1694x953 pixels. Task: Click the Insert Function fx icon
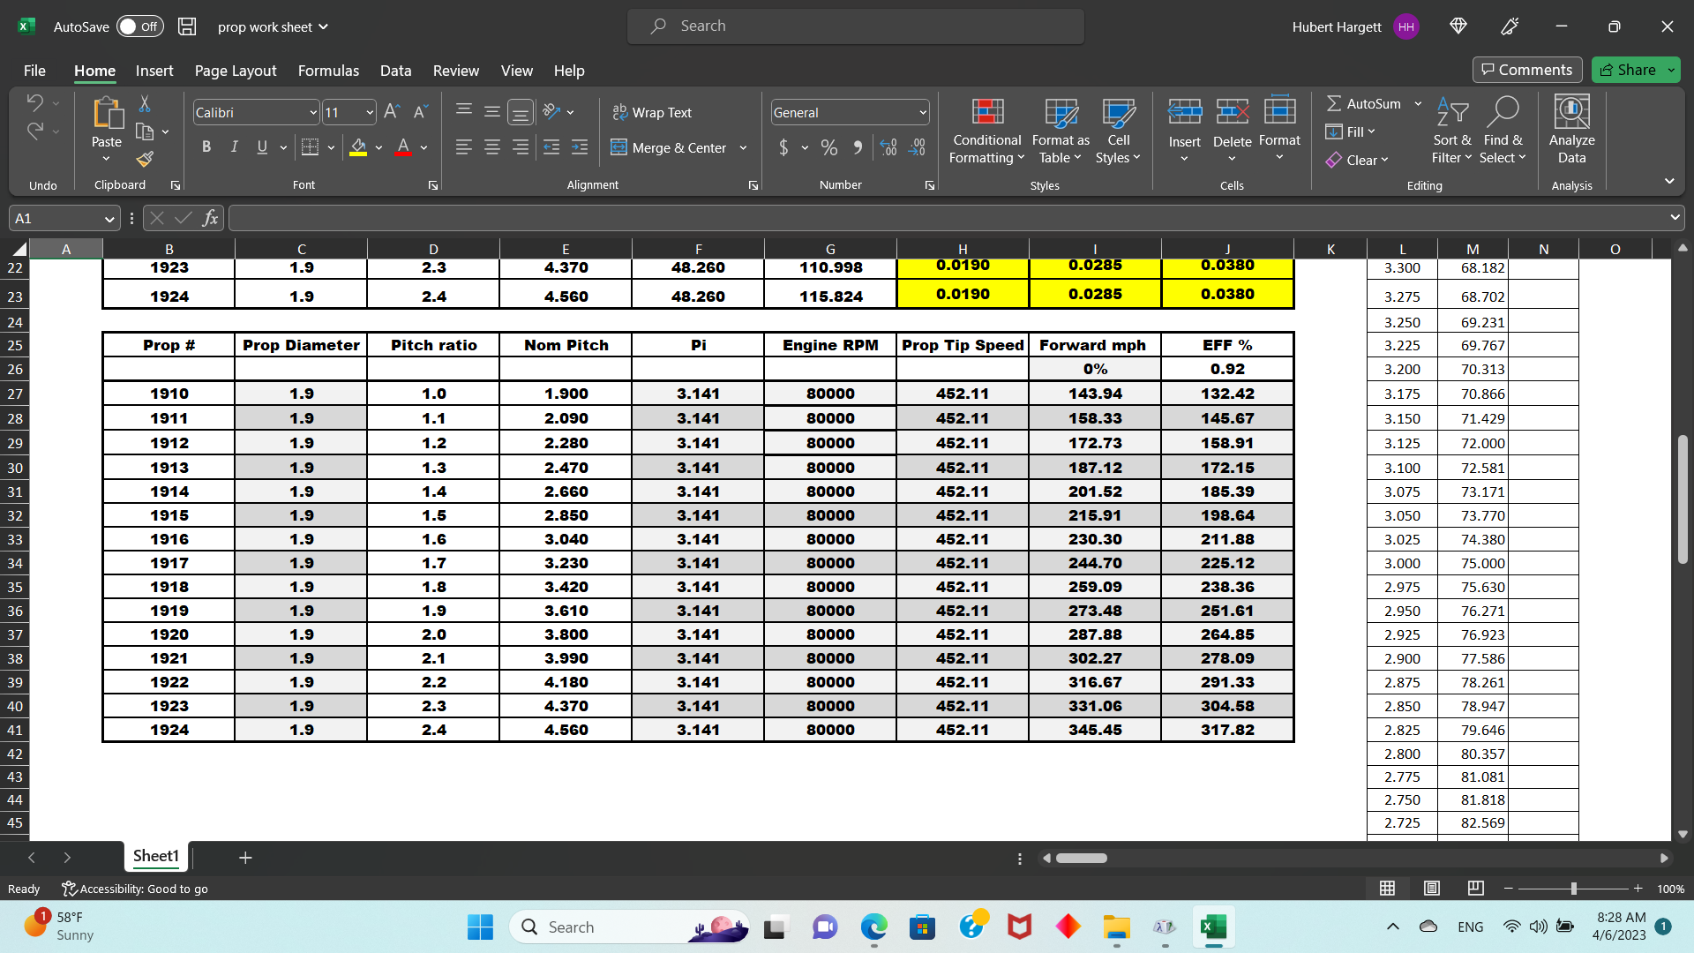tap(210, 218)
